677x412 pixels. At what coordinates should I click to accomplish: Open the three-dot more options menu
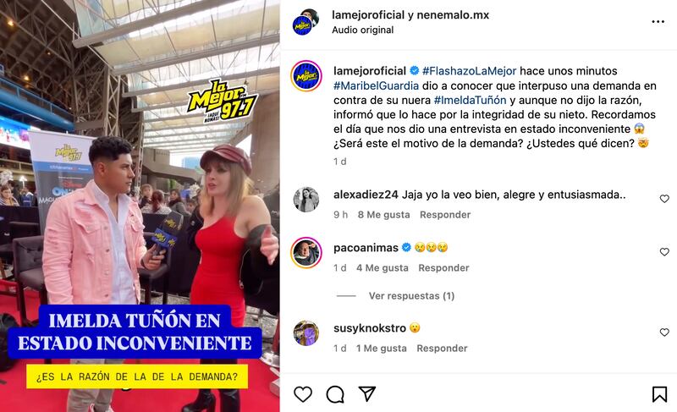coord(658,21)
